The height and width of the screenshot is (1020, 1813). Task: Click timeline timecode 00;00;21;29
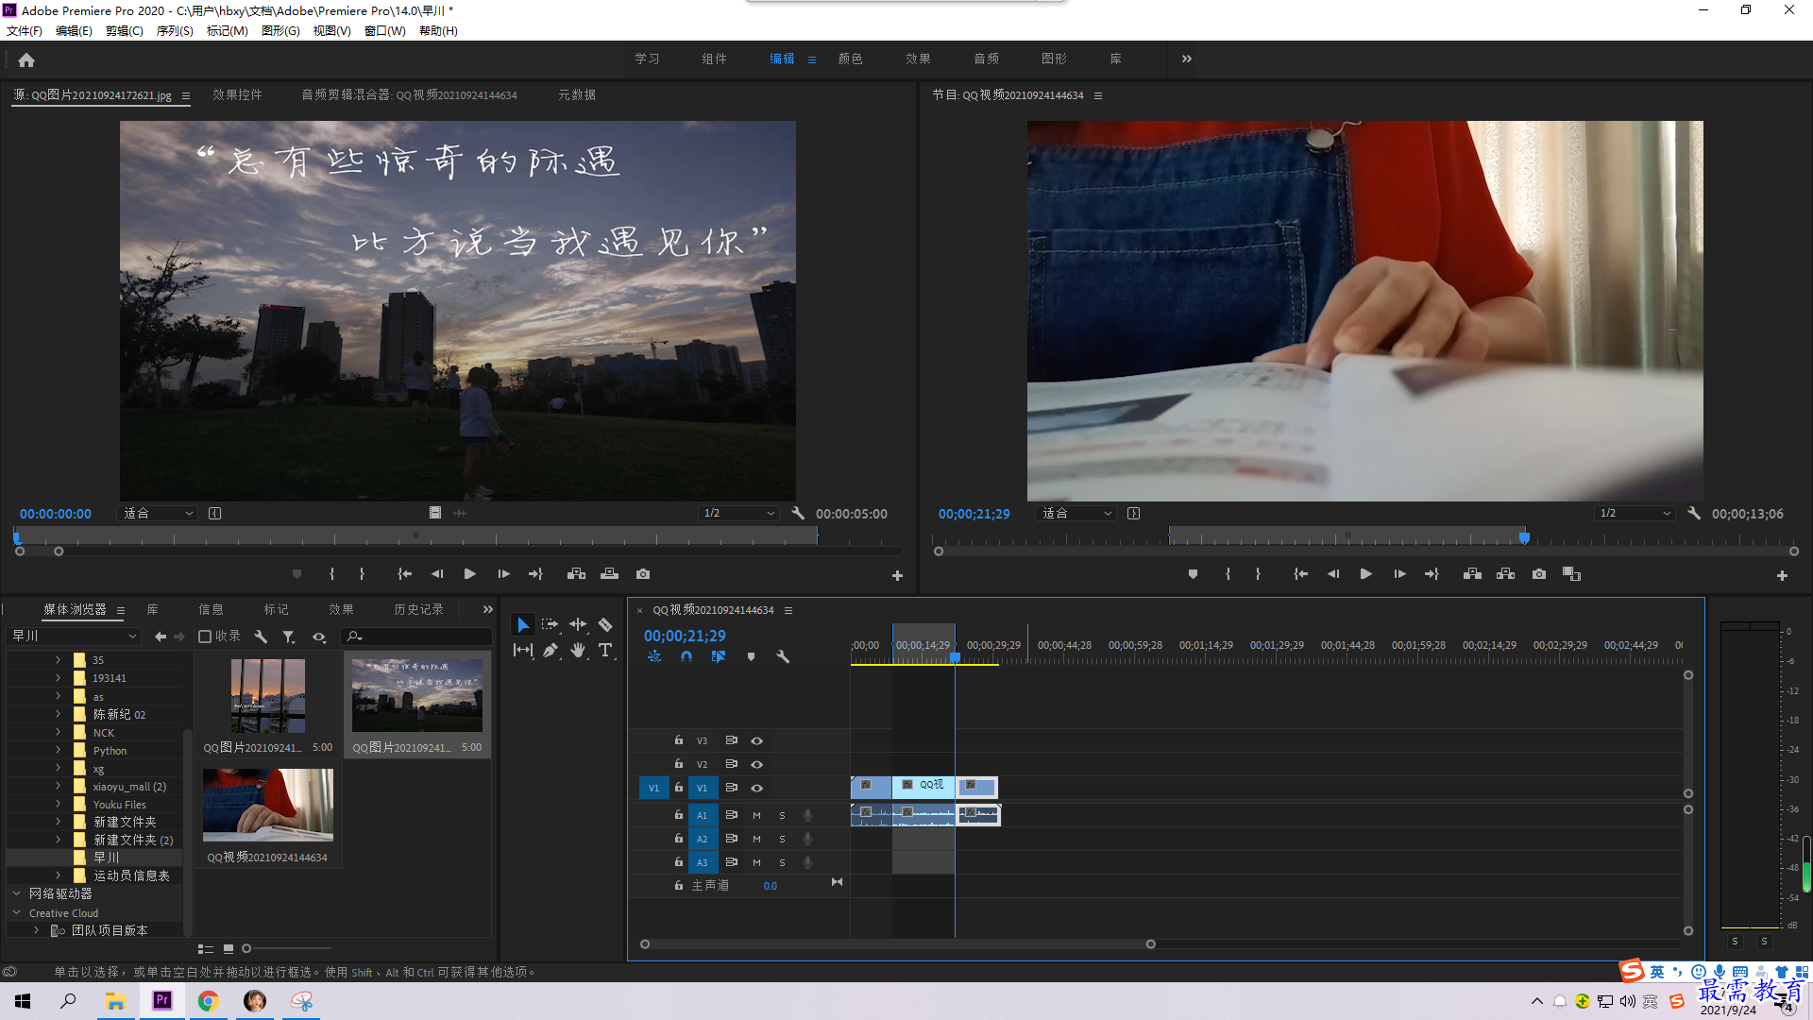[x=685, y=637]
